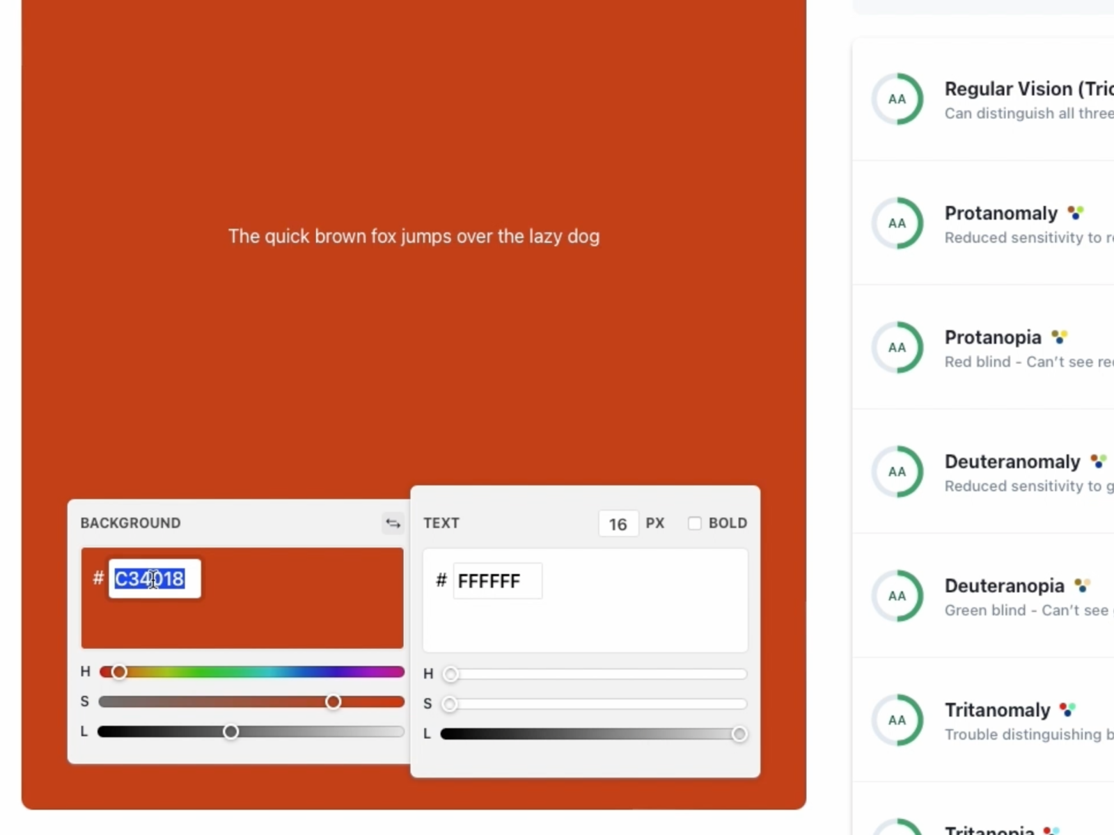Click the BACKGROUND panel label
The width and height of the screenshot is (1114, 835).
(131, 523)
